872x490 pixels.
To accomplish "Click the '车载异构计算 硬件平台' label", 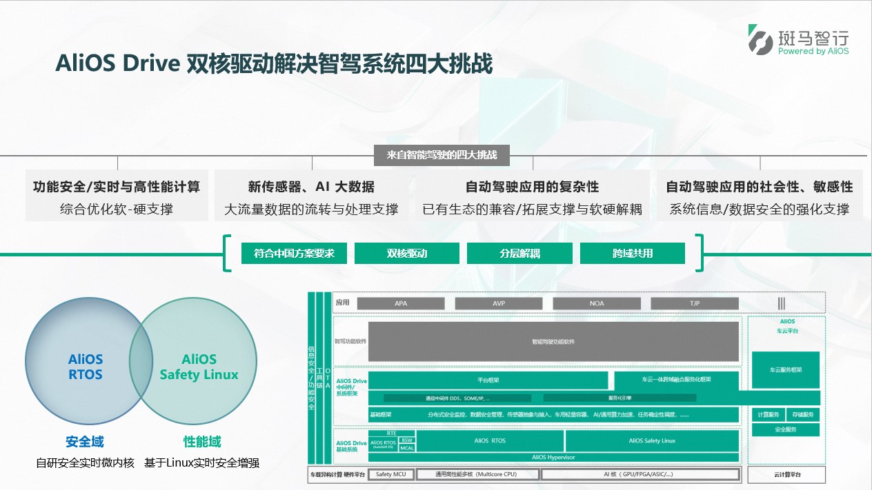I will pyautogui.click(x=337, y=474).
